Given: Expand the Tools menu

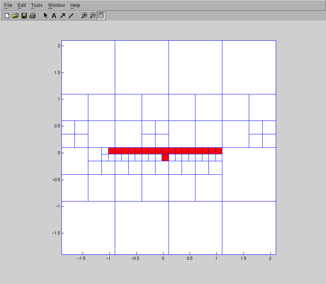Looking at the screenshot, I should [37, 5].
